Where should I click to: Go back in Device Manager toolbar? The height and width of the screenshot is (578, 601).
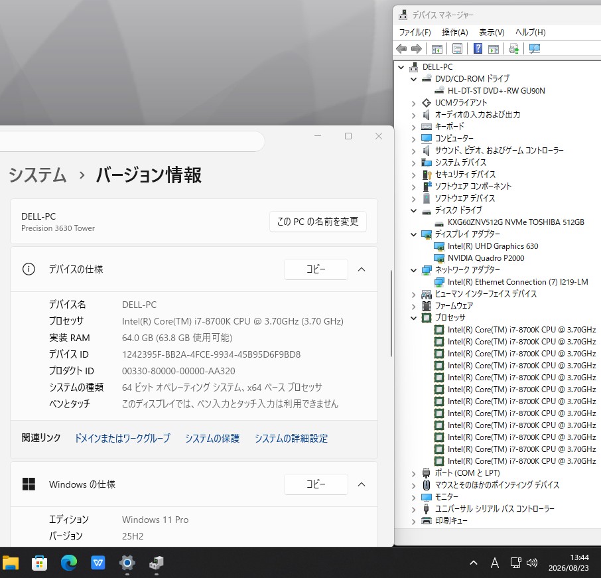pyautogui.click(x=401, y=48)
